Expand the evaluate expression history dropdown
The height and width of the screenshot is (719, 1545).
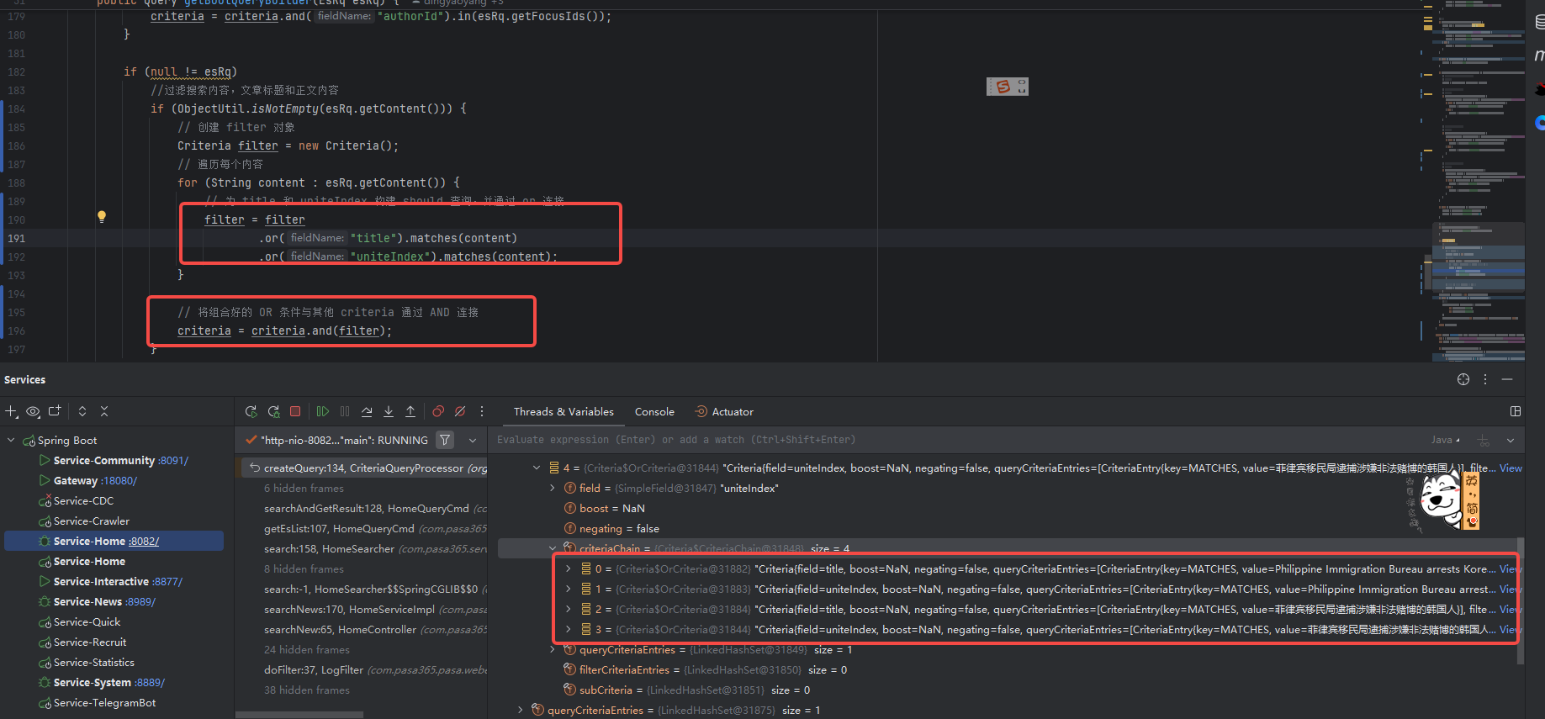(1511, 440)
